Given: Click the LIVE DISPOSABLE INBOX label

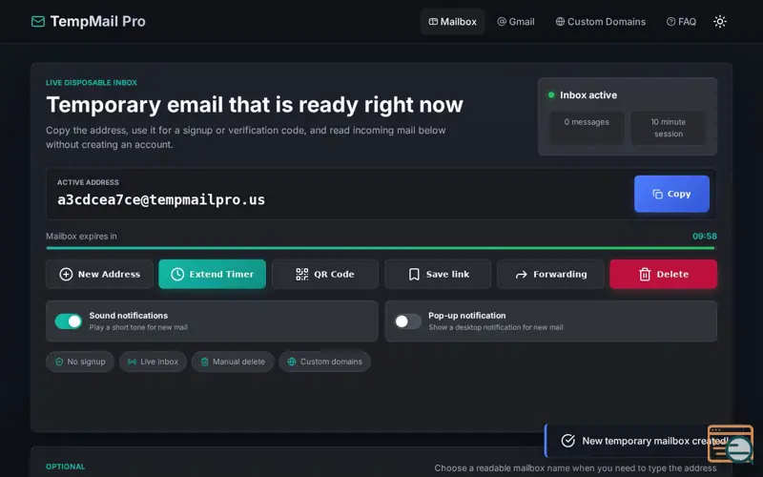Looking at the screenshot, I should (92, 83).
